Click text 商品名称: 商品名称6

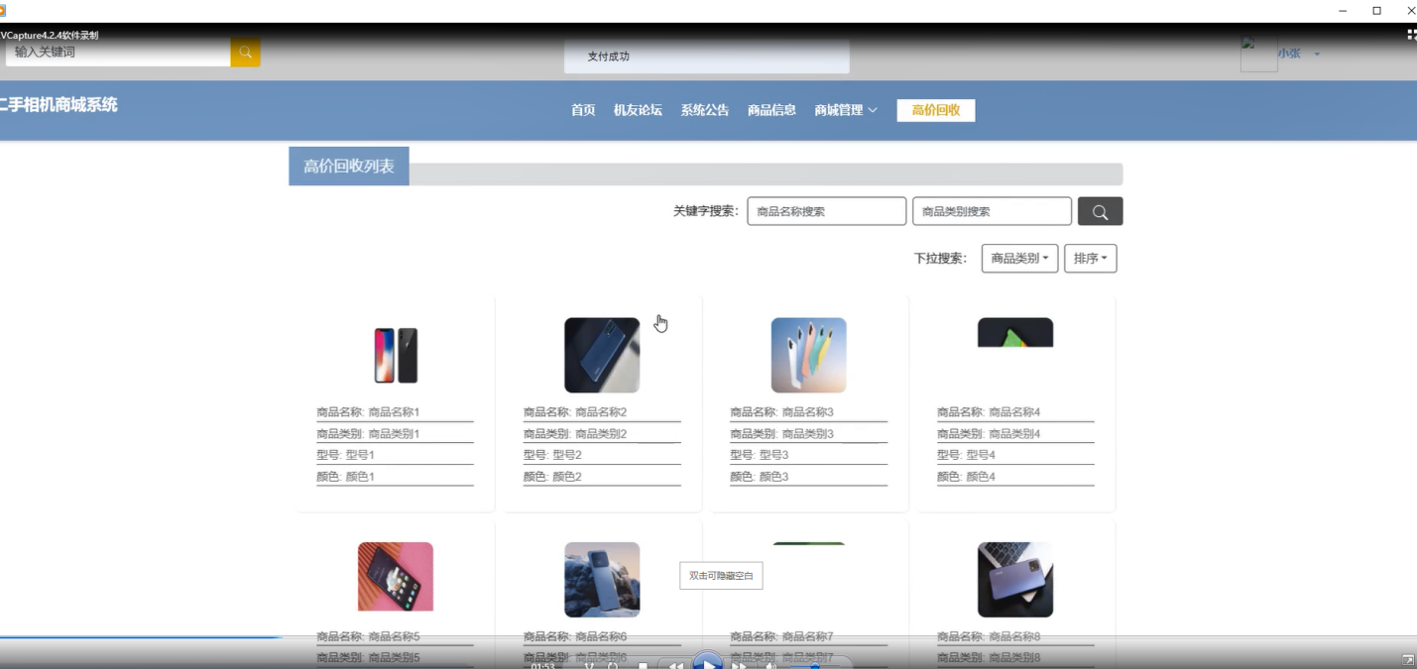[x=575, y=636]
